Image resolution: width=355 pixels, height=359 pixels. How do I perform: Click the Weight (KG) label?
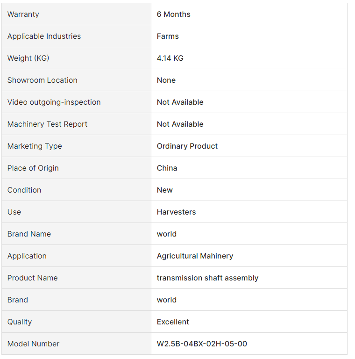(28, 58)
